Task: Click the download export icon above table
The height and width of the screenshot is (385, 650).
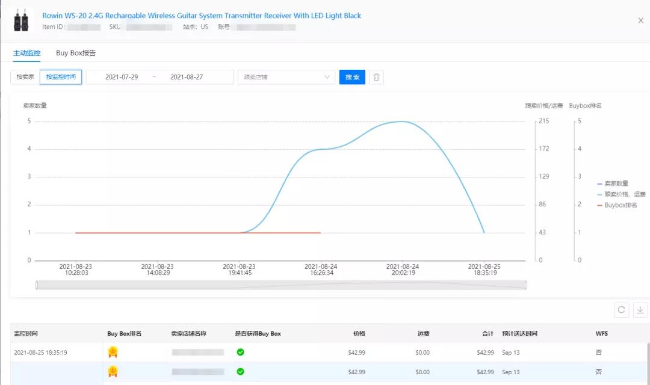Action: (x=640, y=310)
